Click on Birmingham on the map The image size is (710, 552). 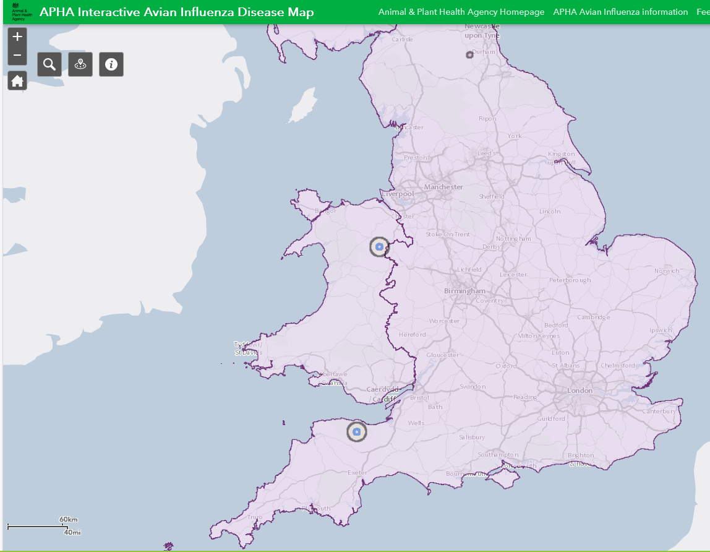point(464,291)
